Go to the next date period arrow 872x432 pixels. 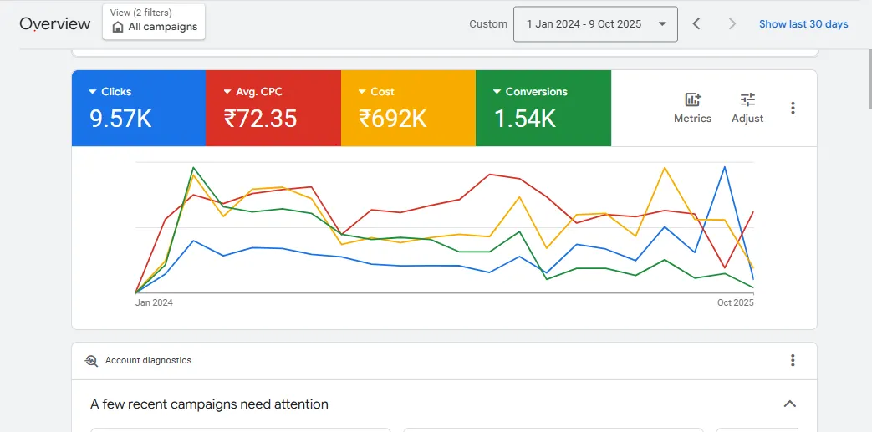pos(732,24)
